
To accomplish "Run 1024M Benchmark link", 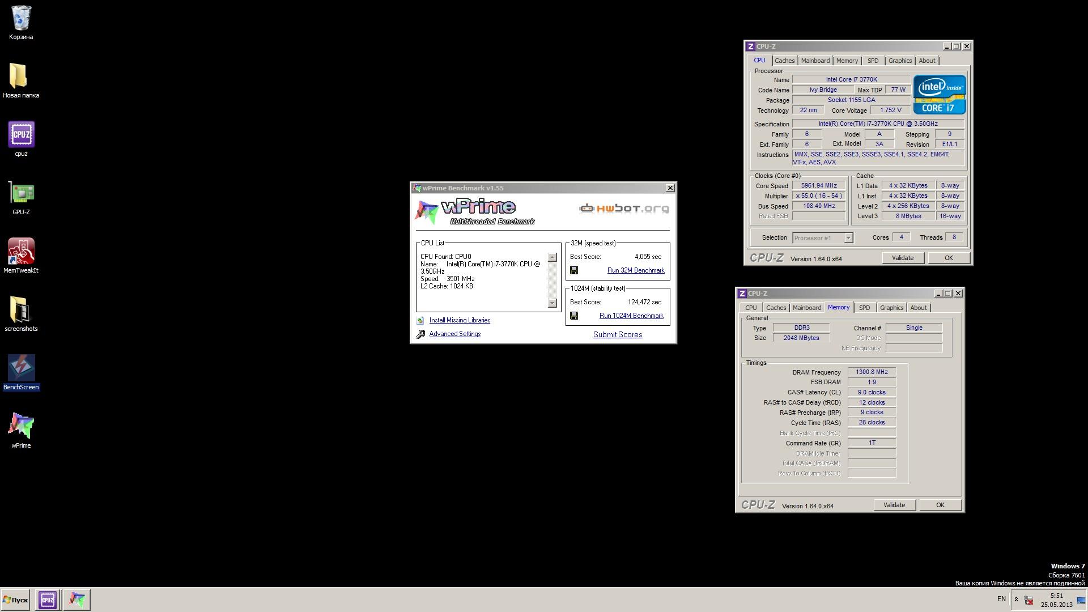I will pyautogui.click(x=631, y=316).
